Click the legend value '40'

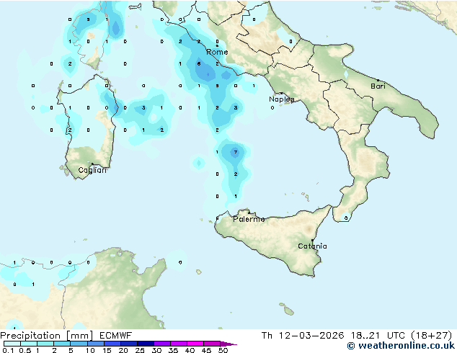click(190, 350)
